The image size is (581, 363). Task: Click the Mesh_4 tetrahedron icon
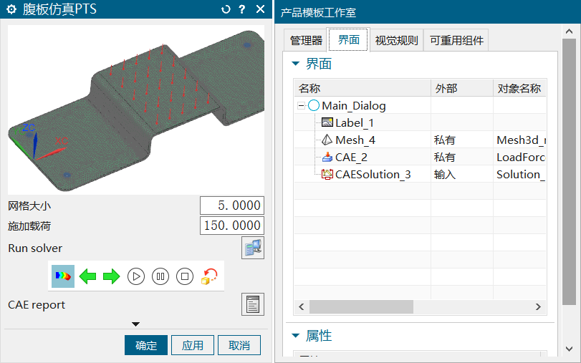327,140
